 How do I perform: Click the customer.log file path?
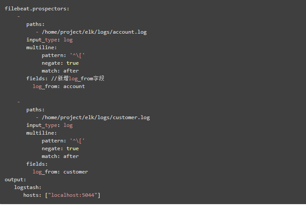tap(96, 117)
